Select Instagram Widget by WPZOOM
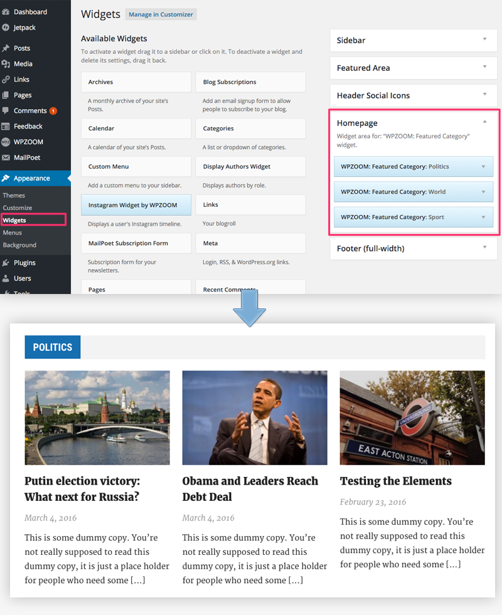The image size is (502, 615). (136, 205)
